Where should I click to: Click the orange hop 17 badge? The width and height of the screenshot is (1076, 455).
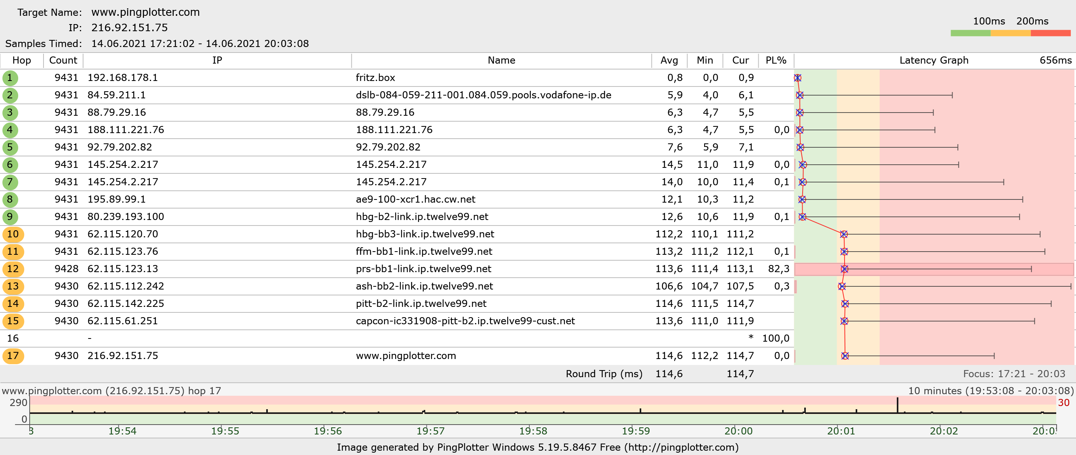(13, 356)
